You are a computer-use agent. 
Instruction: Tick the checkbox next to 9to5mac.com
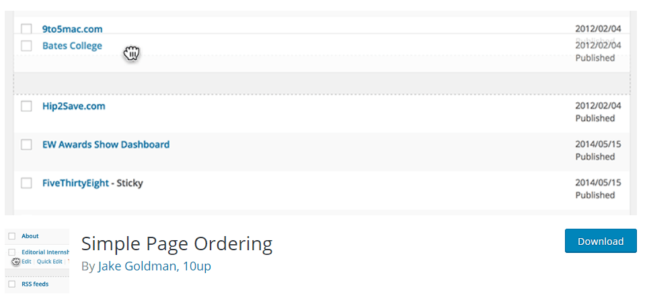[x=26, y=29]
